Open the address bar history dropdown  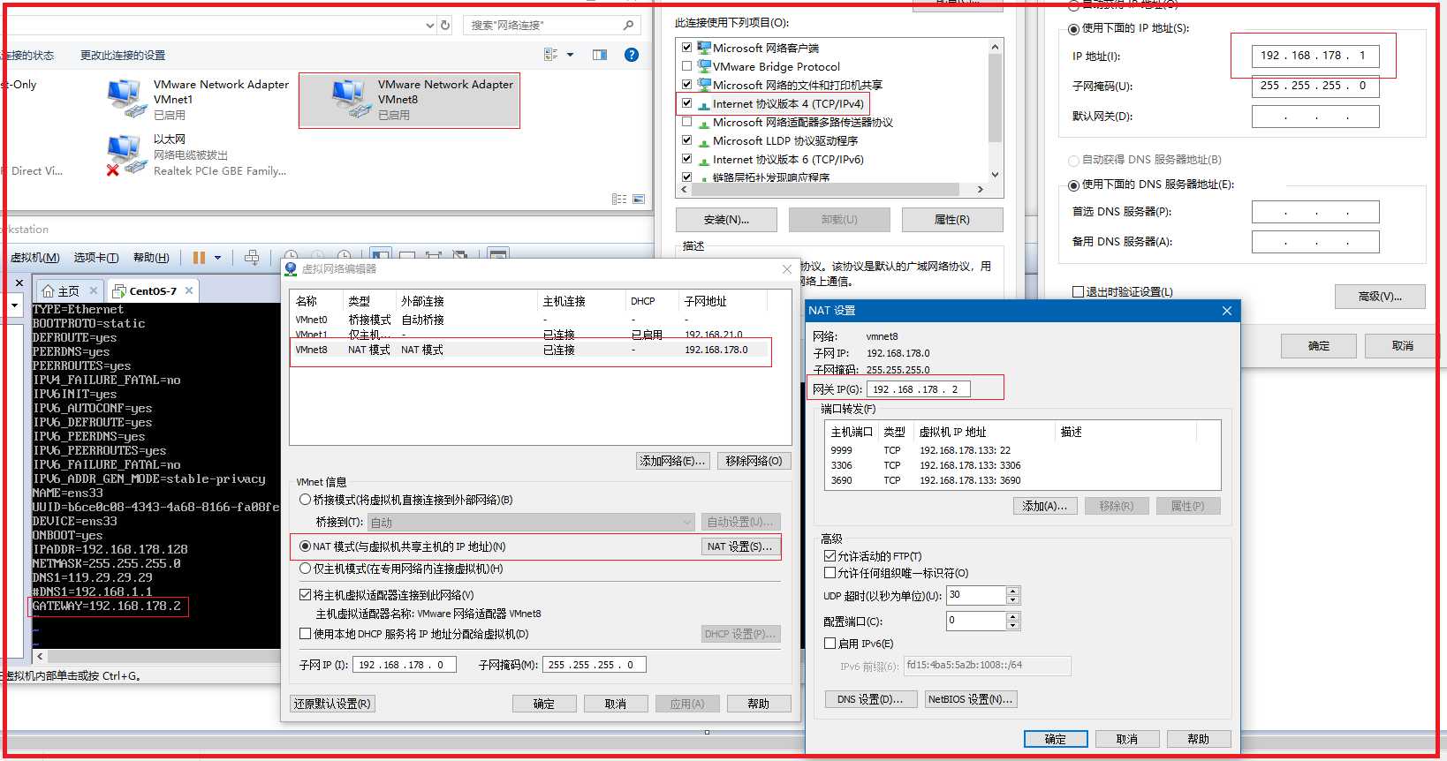(429, 26)
